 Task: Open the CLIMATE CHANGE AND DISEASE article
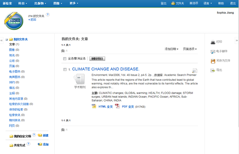pyautogui.click(x=106, y=69)
